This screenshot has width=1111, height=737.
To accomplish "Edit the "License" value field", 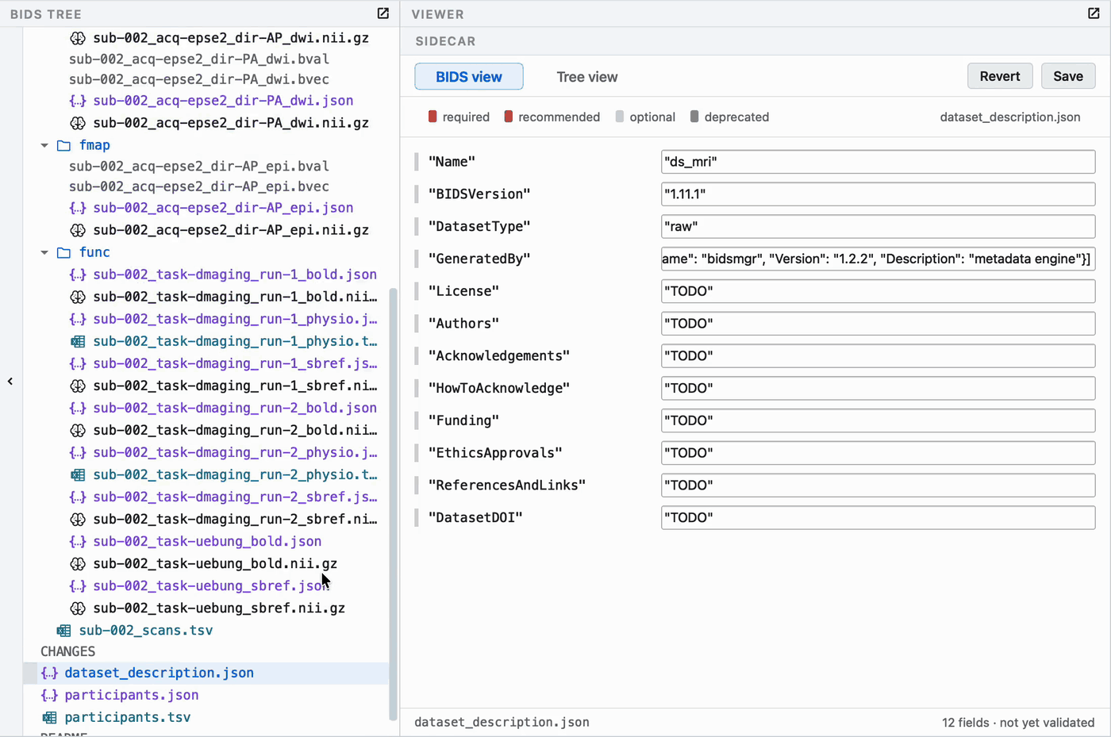I will [878, 291].
